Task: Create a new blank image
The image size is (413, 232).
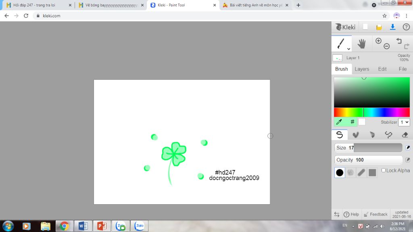Action: (x=365, y=27)
